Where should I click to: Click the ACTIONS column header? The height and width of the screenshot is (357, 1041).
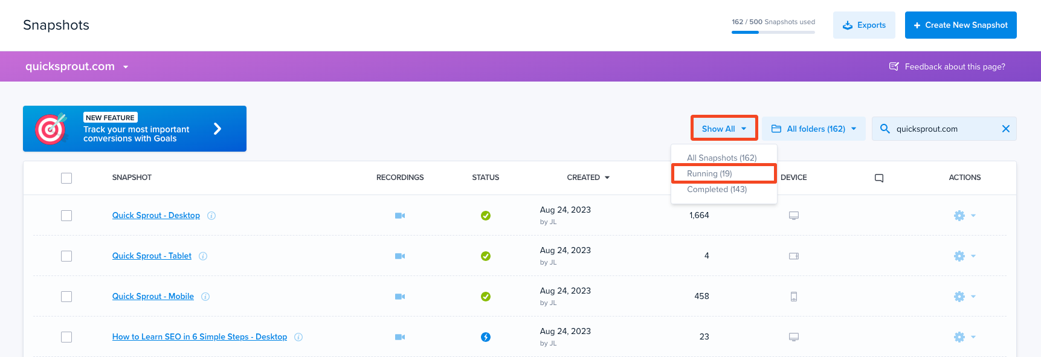pyautogui.click(x=965, y=178)
